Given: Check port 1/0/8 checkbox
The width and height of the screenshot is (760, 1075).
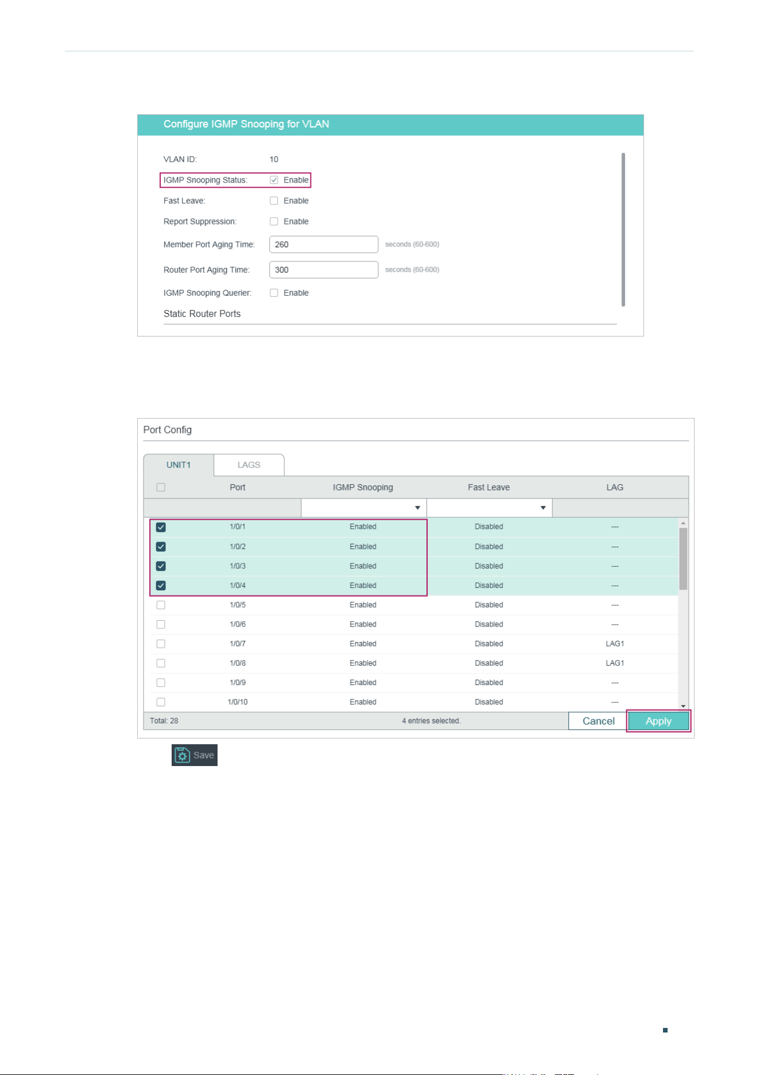Looking at the screenshot, I should point(161,663).
